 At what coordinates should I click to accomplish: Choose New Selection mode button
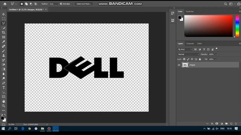click(x=22, y=4)
